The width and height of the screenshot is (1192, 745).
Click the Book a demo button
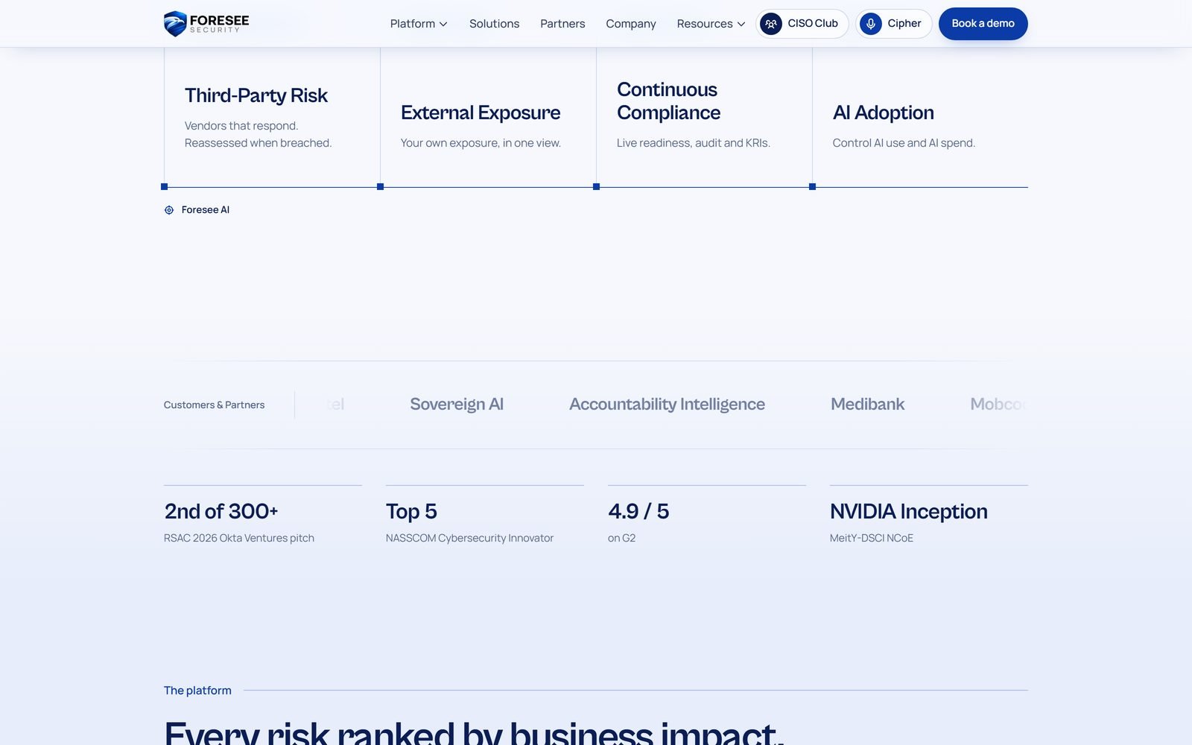(x=983, y=24)
